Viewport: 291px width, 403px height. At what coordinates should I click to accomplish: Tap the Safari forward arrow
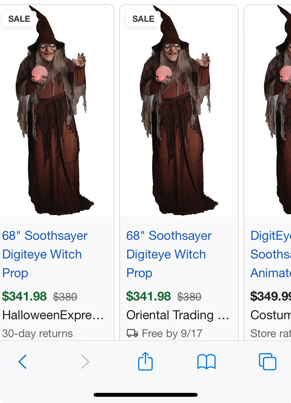coord(85,361)
